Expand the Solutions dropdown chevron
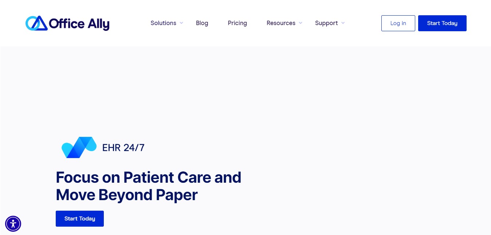This screenshot has height=235, width=491. (181, 23)
